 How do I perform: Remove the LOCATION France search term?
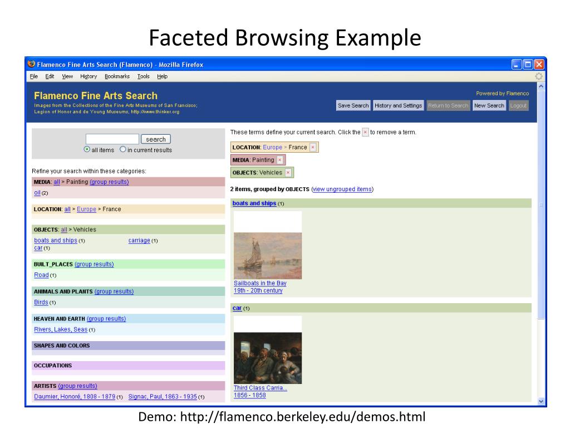pos(313,147)
